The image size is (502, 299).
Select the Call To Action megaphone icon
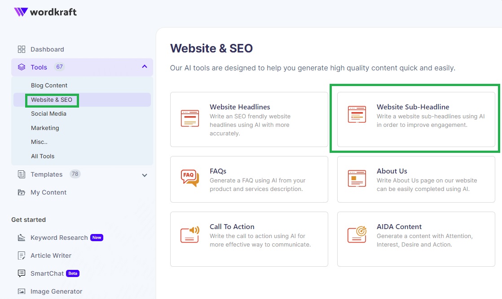tap(189, 235)
